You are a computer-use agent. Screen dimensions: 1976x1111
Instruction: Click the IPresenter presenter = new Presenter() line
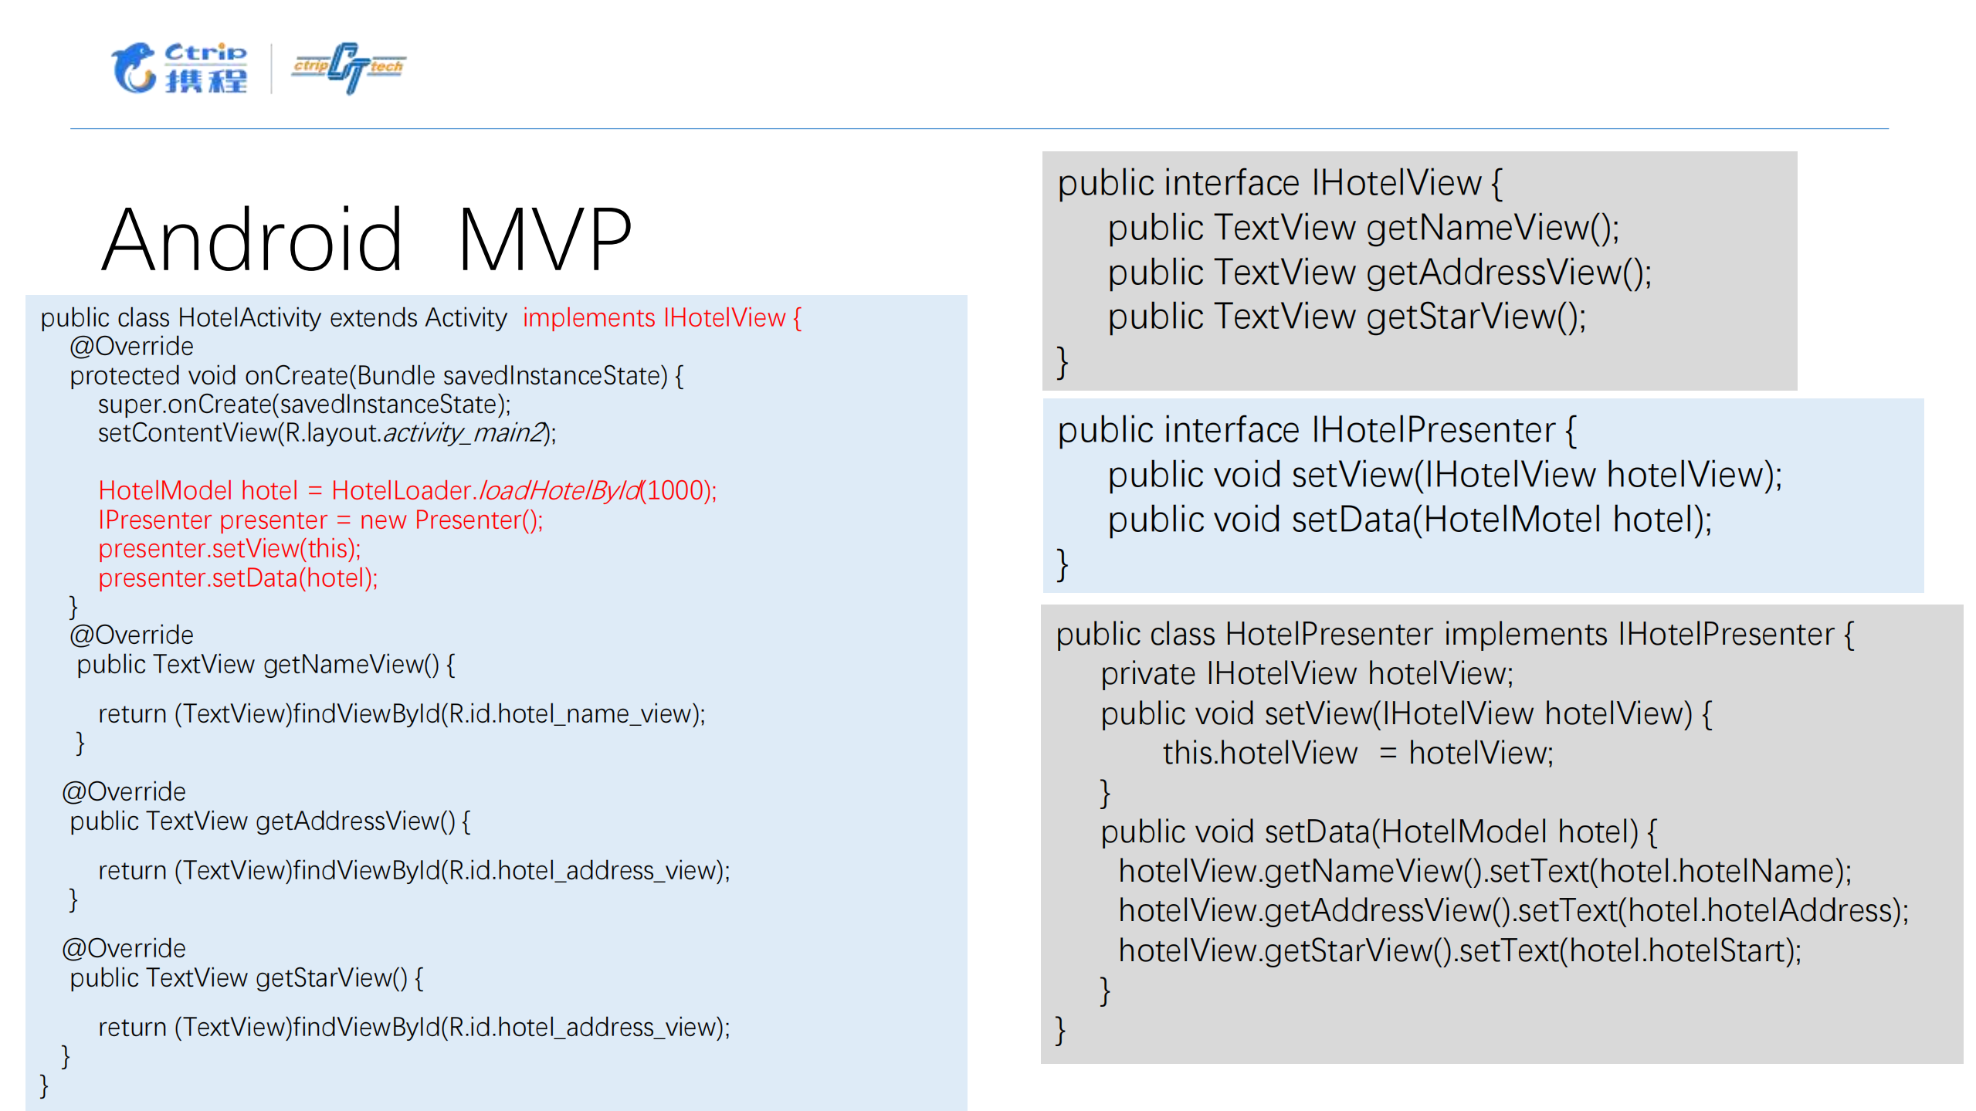coord(320,520)
